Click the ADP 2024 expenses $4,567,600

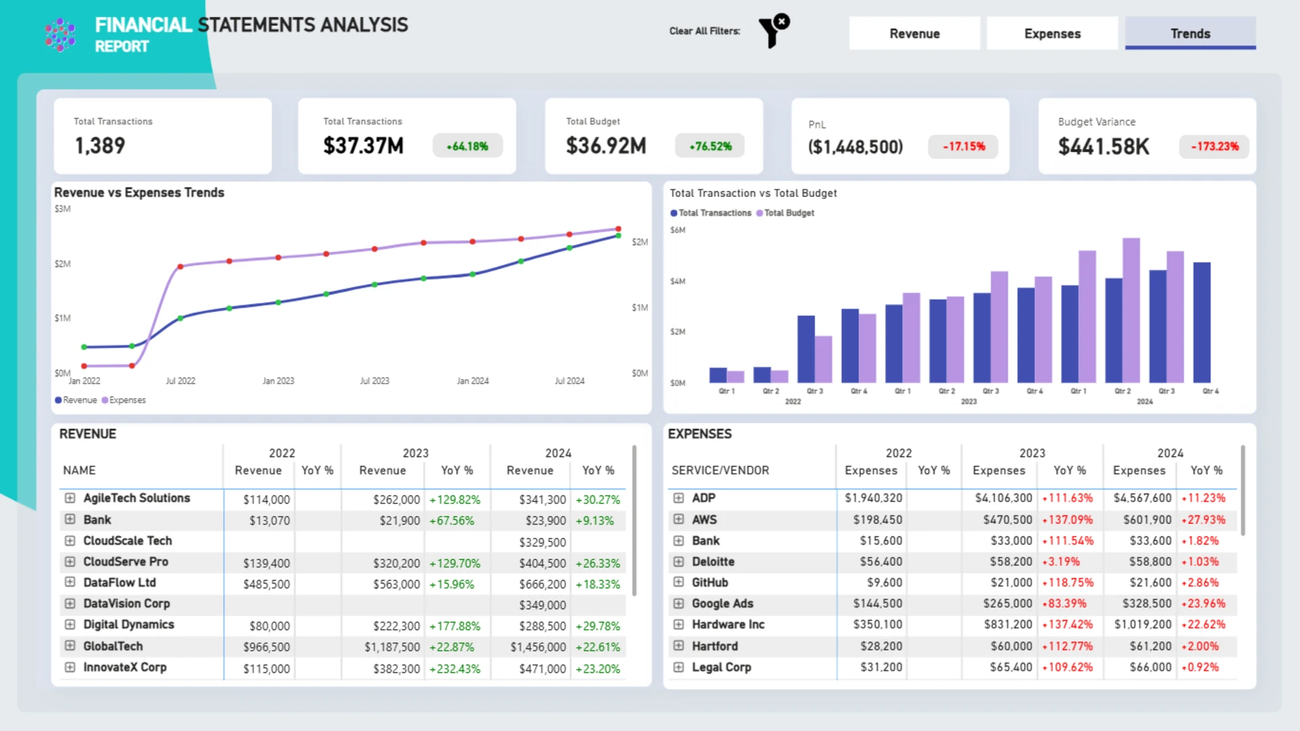coord(1142,498)
